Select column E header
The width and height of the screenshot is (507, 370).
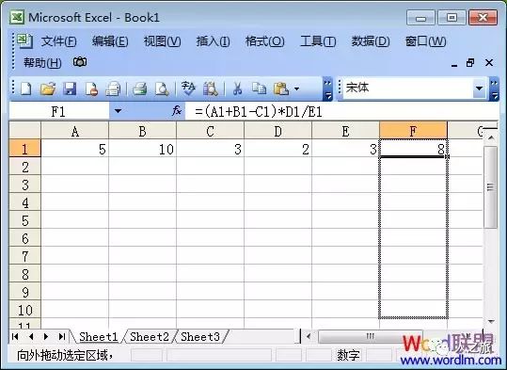345,131
